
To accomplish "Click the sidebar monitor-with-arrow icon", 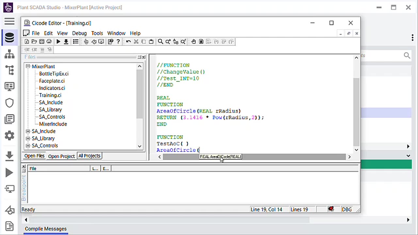I will coord(9,189).
